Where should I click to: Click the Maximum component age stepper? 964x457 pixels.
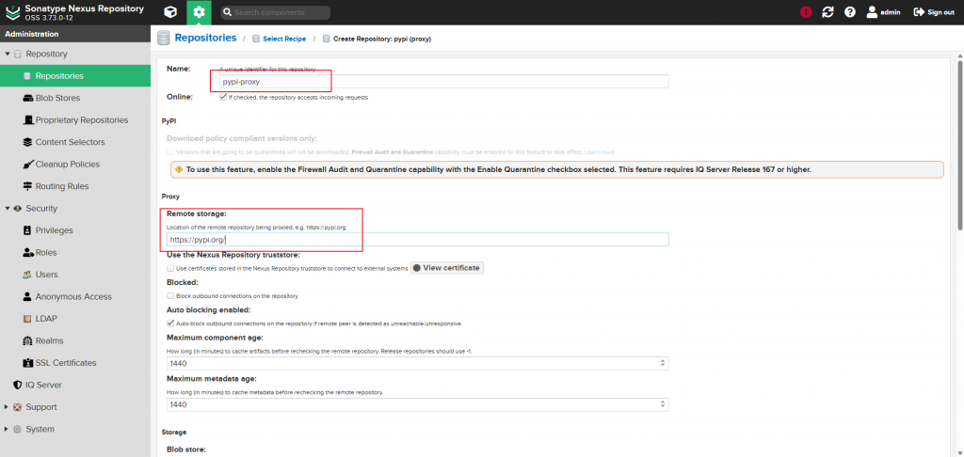pos(664,363)
